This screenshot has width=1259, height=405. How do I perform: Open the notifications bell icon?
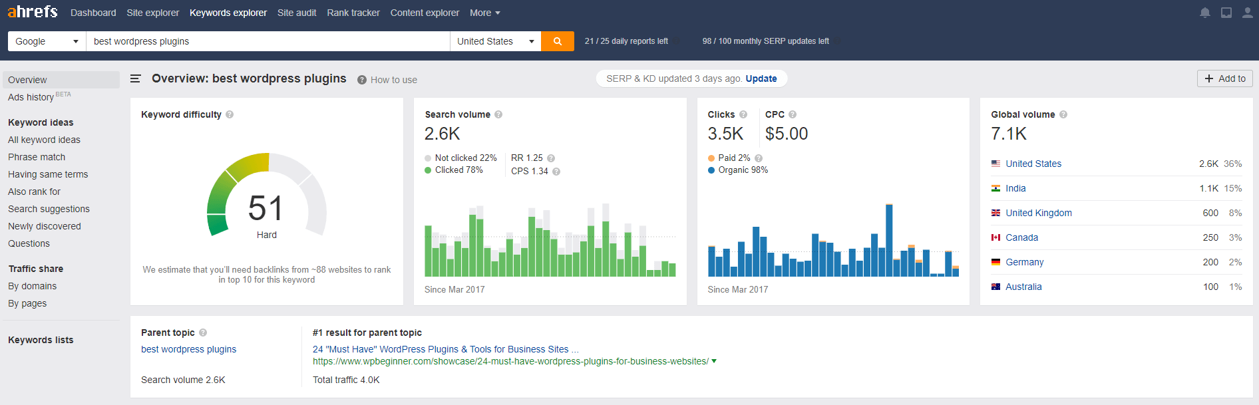[1204, 13]
